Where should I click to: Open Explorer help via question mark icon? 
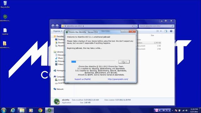(x=171, y=31)
